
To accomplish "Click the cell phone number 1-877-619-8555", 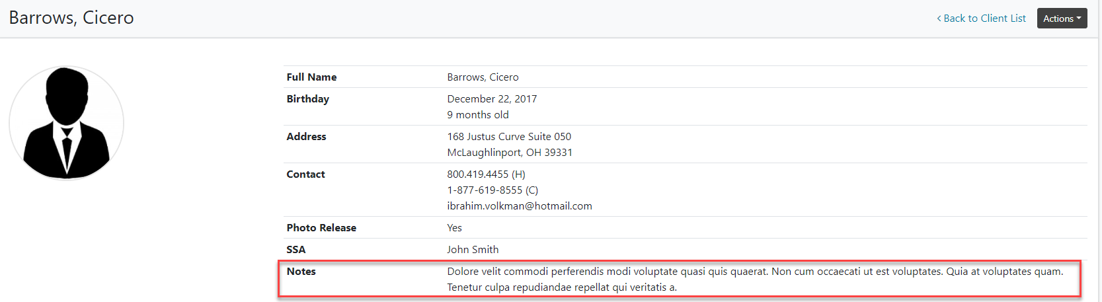I will coord(485,190).
